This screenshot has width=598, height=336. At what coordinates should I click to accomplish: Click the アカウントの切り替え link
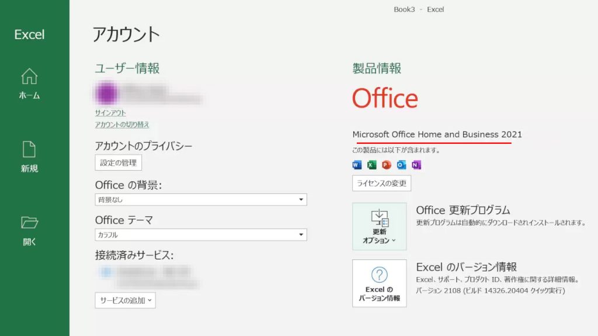[122, 124]
